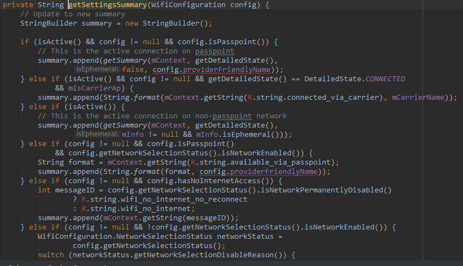Click the mIsCarrierAp field
463x266 pixels.
click(x=95, y=88)
